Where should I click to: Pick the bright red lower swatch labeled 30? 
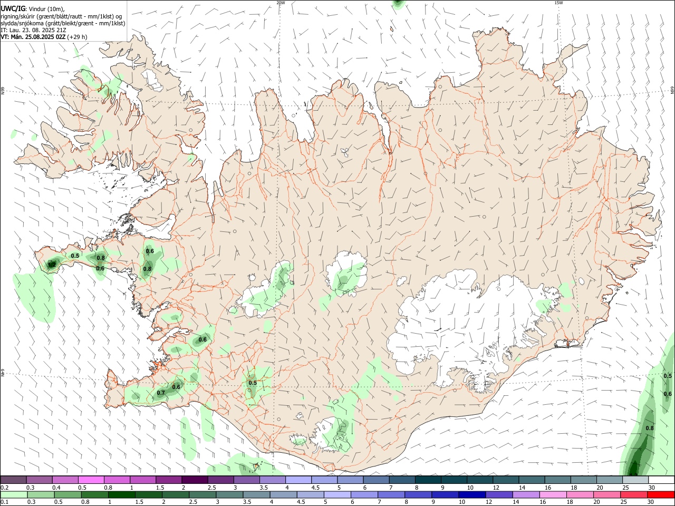661,494
